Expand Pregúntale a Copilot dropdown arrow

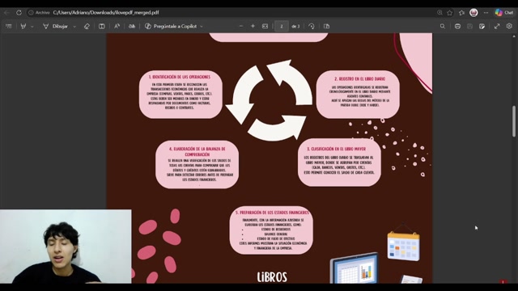tap(202, 27)
